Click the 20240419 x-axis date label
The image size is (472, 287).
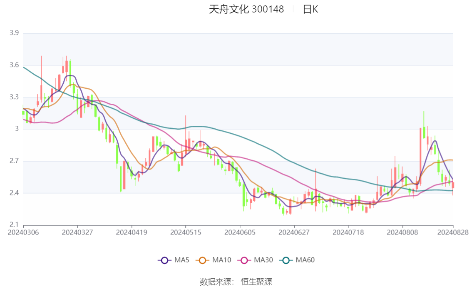(132, 232)
